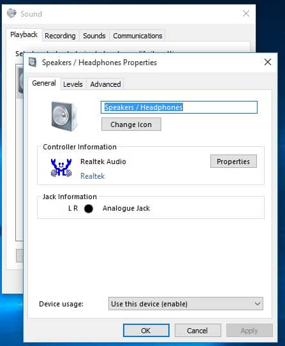Click the Realtek crab logo icon
This screenshot has width=285, height=346.
coord(61,168)
